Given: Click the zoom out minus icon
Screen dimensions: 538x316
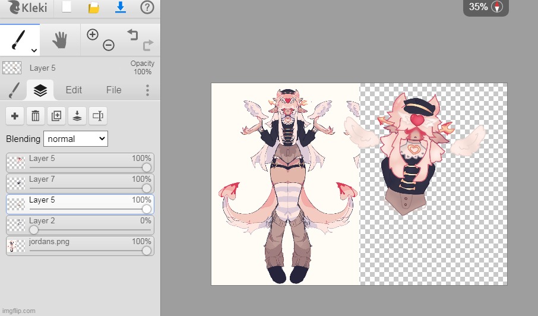Looking at the screenshot, I should (108, 45).
